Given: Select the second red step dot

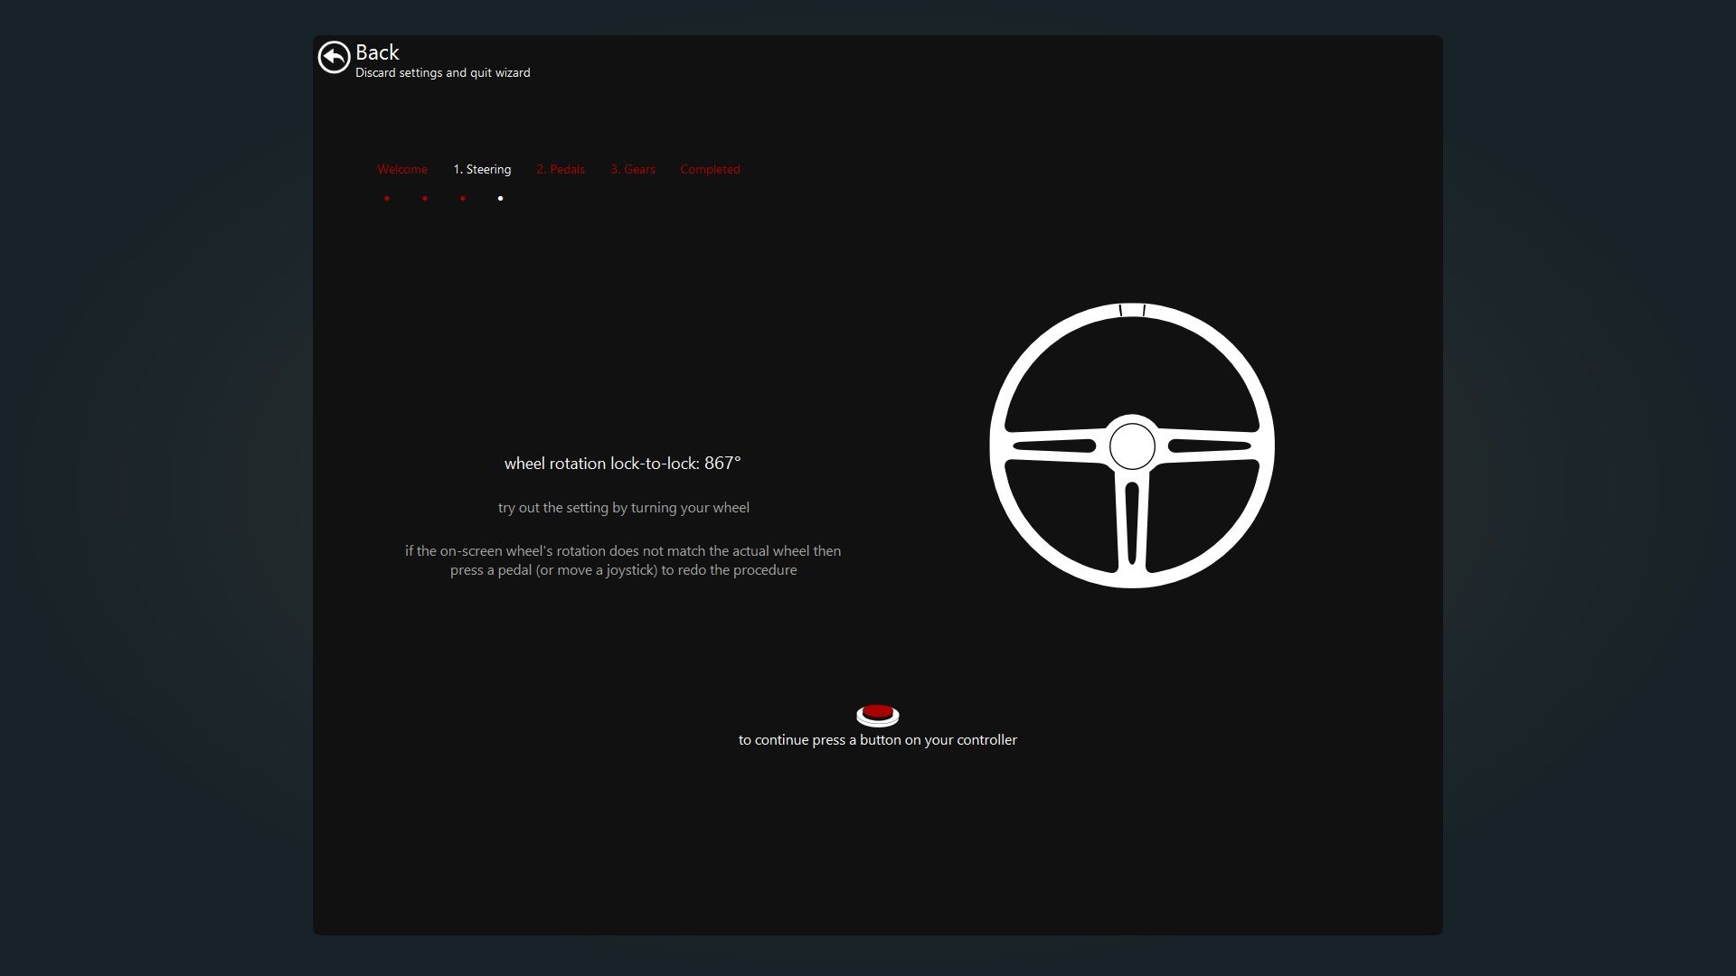Looking at the screenshot, I should click(x=425, y=198).
